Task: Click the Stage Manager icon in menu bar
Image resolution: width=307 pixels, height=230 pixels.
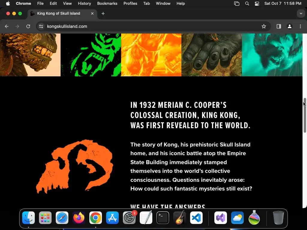Action: click(x=237, y=4)
